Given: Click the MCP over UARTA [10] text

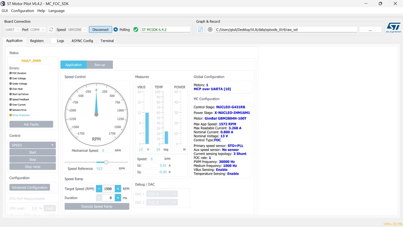Looking at the screenshot, I should [x=212, y=89].
